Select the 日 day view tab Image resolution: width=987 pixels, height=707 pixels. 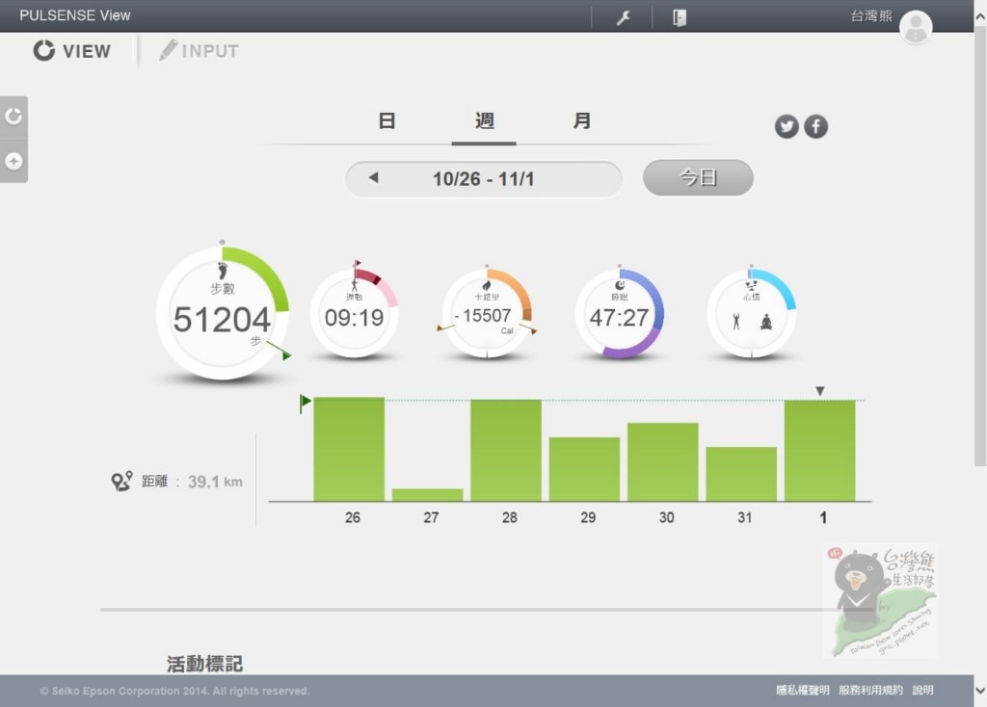point(387,120)
